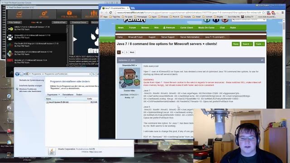Close the Java 7 / 8 browser tab
290x163 pixels.
point(128,8)
